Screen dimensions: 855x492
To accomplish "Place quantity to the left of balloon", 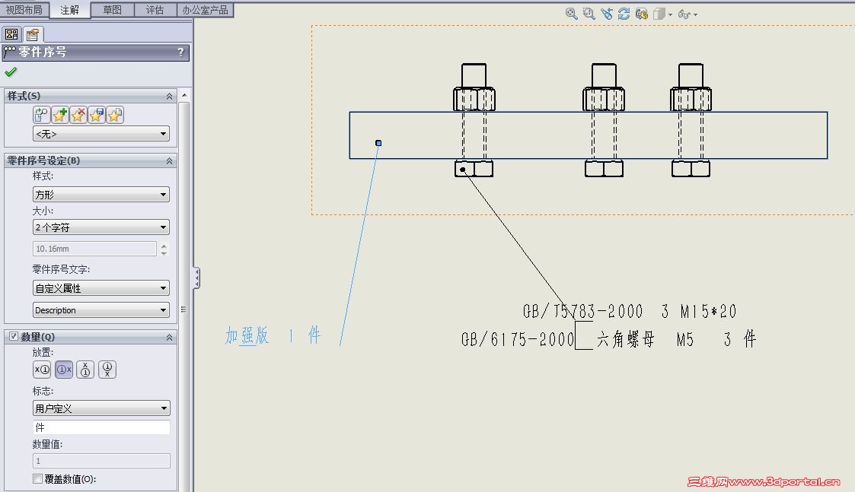I will [42, 370].
